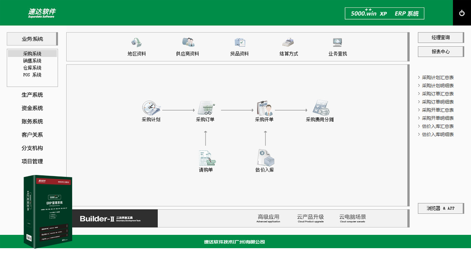Click the 经理查询 button
The image size is (471, 274).
pyautogui.click(x=441, y=38)
